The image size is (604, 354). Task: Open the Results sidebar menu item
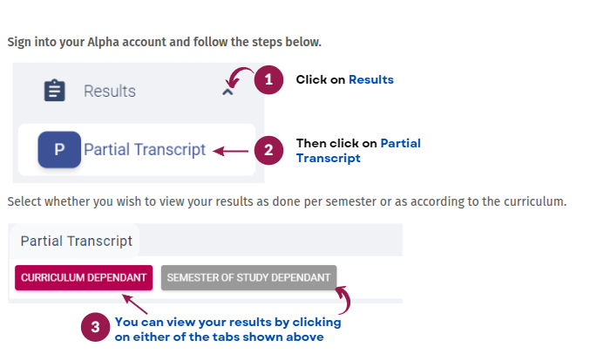[110, 91]
